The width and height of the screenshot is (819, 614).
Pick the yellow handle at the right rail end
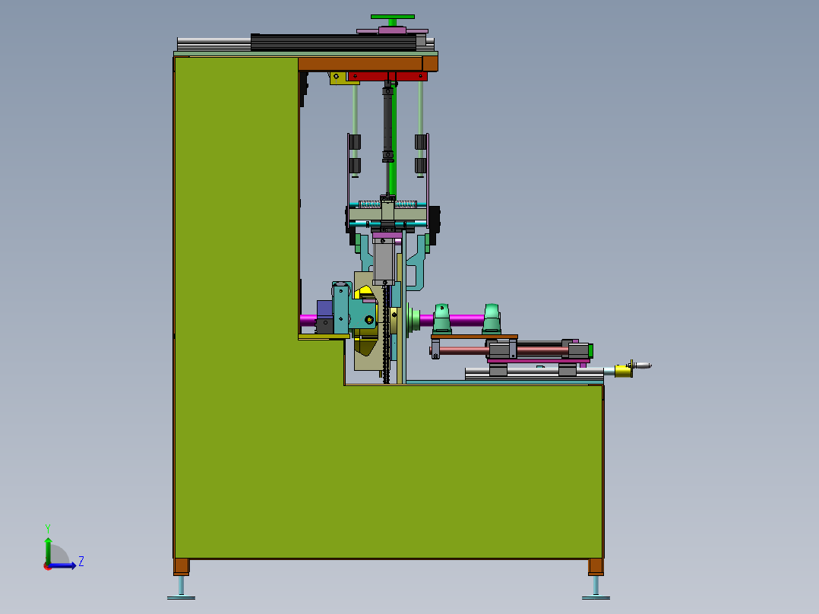click(x=623, y=371)
